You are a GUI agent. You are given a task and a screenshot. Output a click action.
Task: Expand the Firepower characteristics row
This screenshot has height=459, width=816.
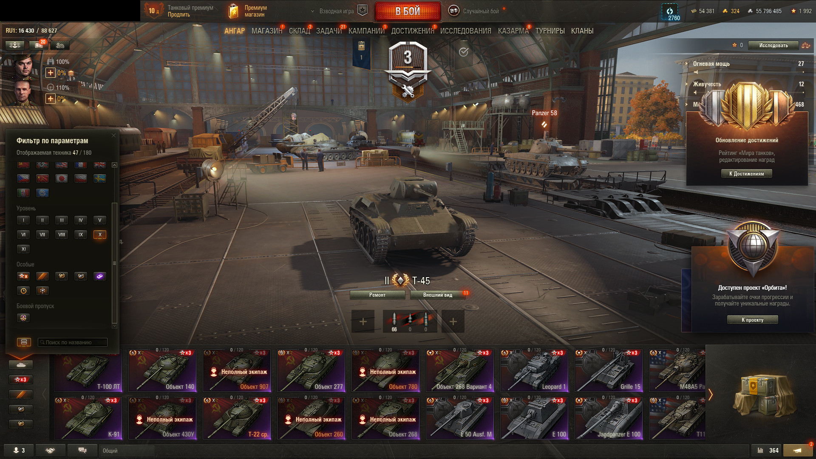tap(745, 64)
